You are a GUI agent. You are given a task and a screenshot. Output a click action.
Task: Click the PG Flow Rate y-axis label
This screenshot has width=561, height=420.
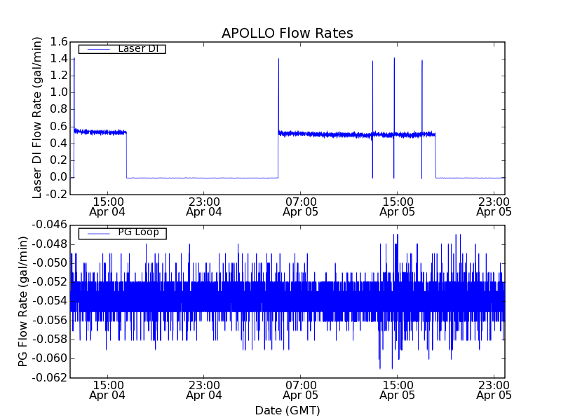[23, 301]
